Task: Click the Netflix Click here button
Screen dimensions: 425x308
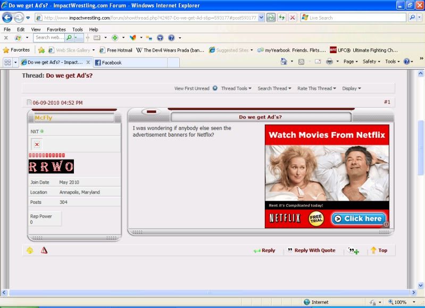Action: [359, 219]
